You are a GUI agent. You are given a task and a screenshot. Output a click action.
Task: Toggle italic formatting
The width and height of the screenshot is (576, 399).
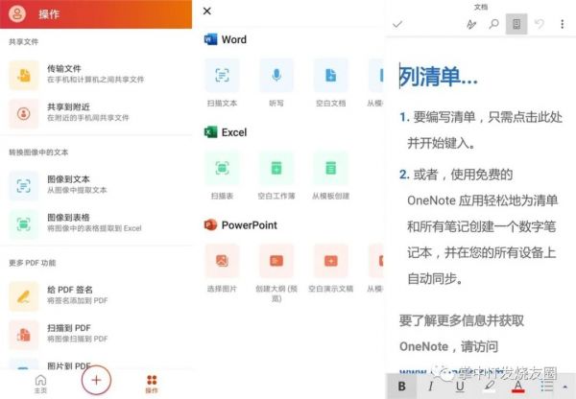(430, 387)
